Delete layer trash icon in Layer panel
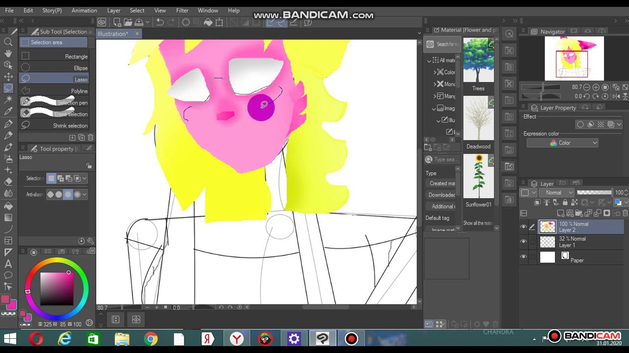The height and width of the screenshot is (353, 629). point(625,213)
